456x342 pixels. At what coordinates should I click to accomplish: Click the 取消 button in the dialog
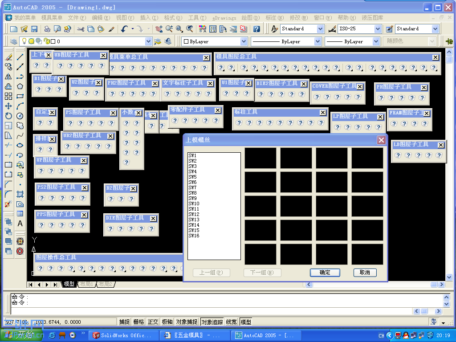tap(365, 273)
